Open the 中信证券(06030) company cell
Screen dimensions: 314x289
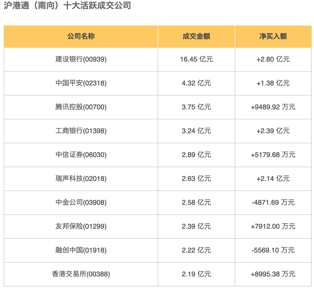click(81, 155)
